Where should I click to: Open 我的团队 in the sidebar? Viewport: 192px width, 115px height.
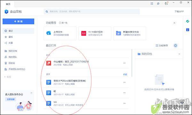18,57
